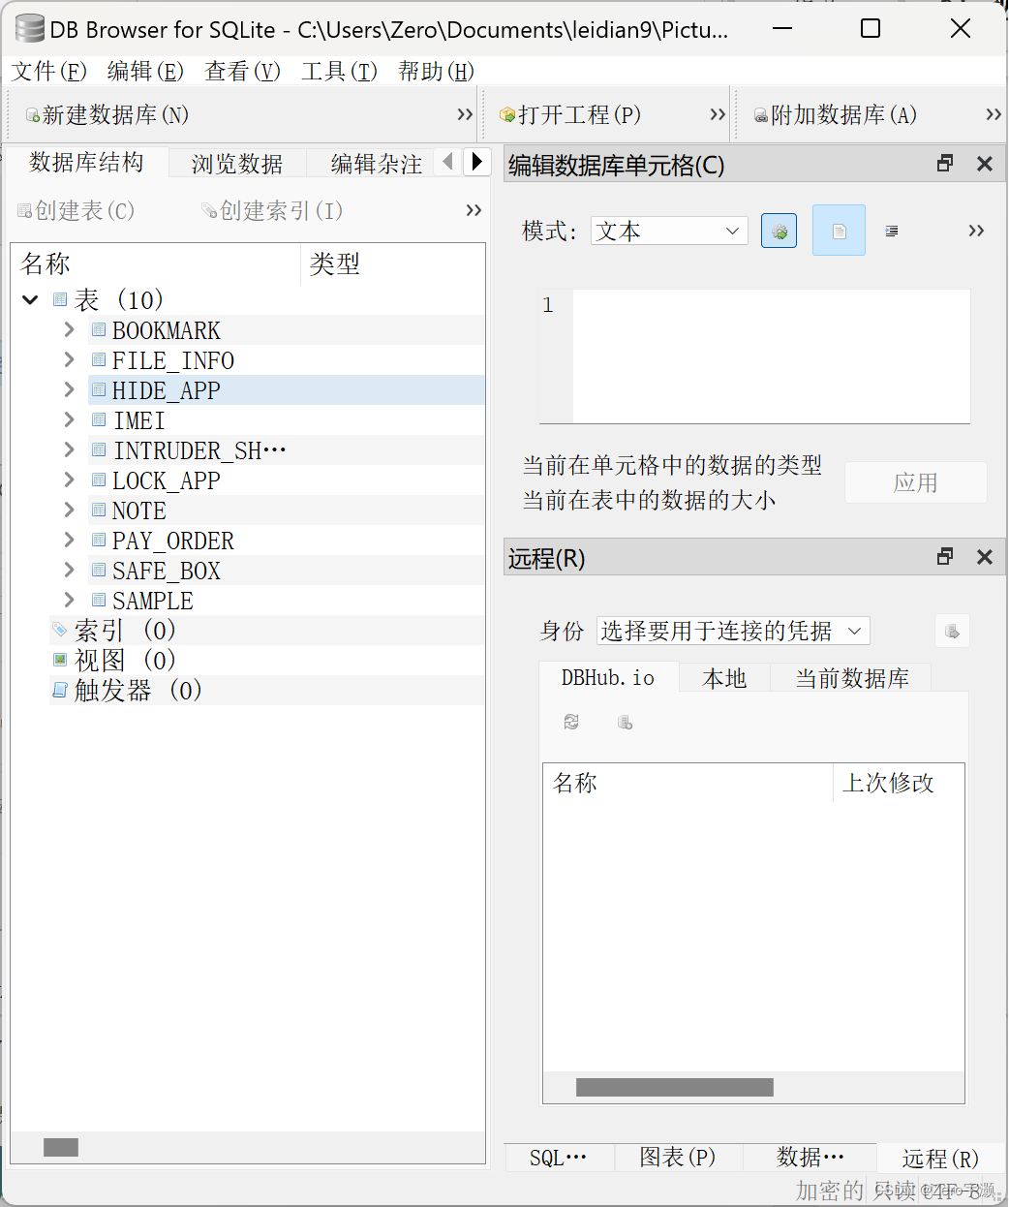Close the 远程(R) panel
This screenshot has height=1207, width=1009.
(985, 557)
